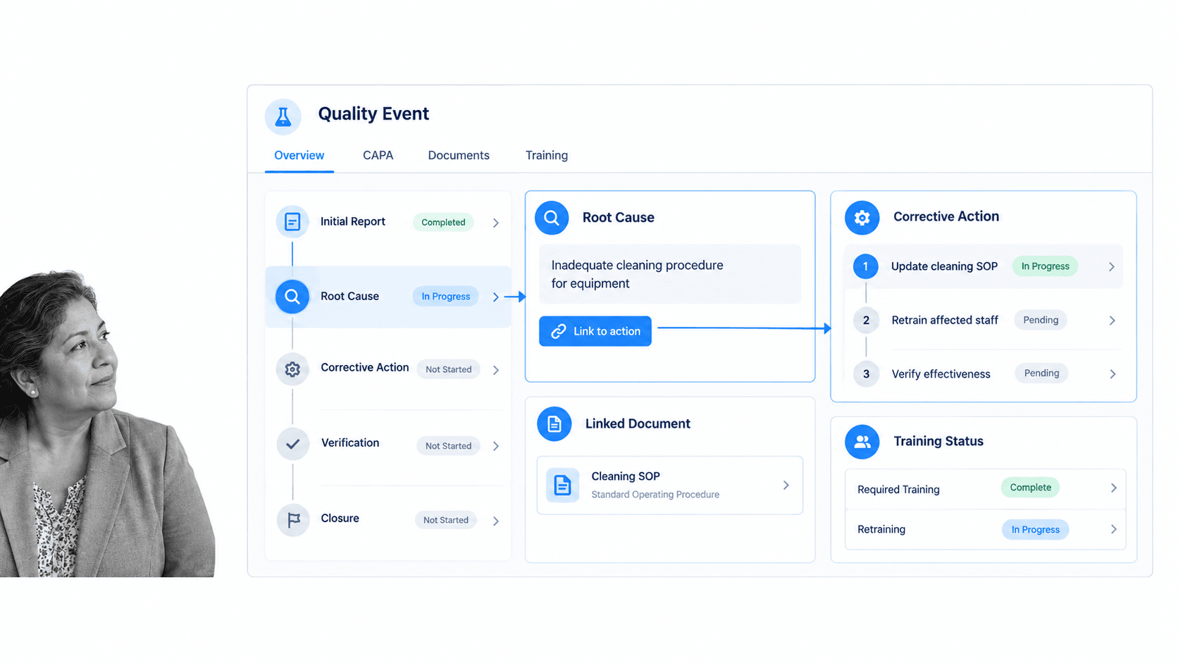Open the Documents tab
The width and height of the screenshot is (1178, 663).
click(459, 156)
